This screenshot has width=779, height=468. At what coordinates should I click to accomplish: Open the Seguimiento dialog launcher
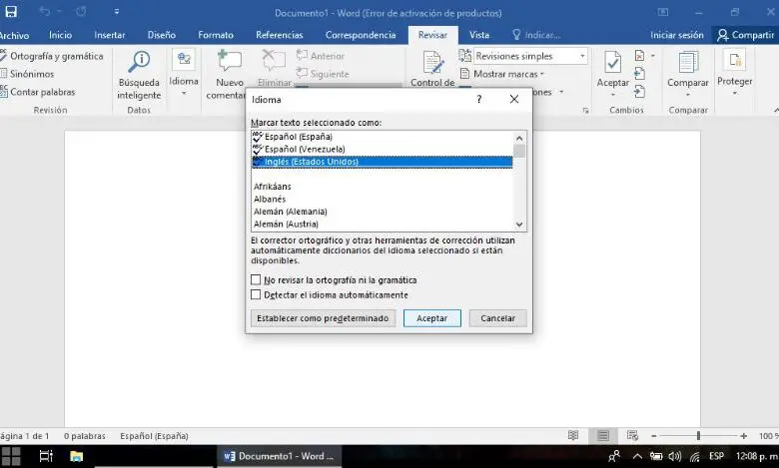click(585, 111)
